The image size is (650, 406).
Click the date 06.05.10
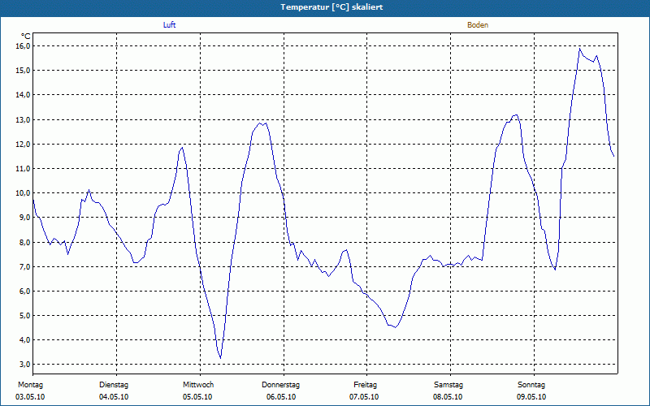tap(281, 397)
